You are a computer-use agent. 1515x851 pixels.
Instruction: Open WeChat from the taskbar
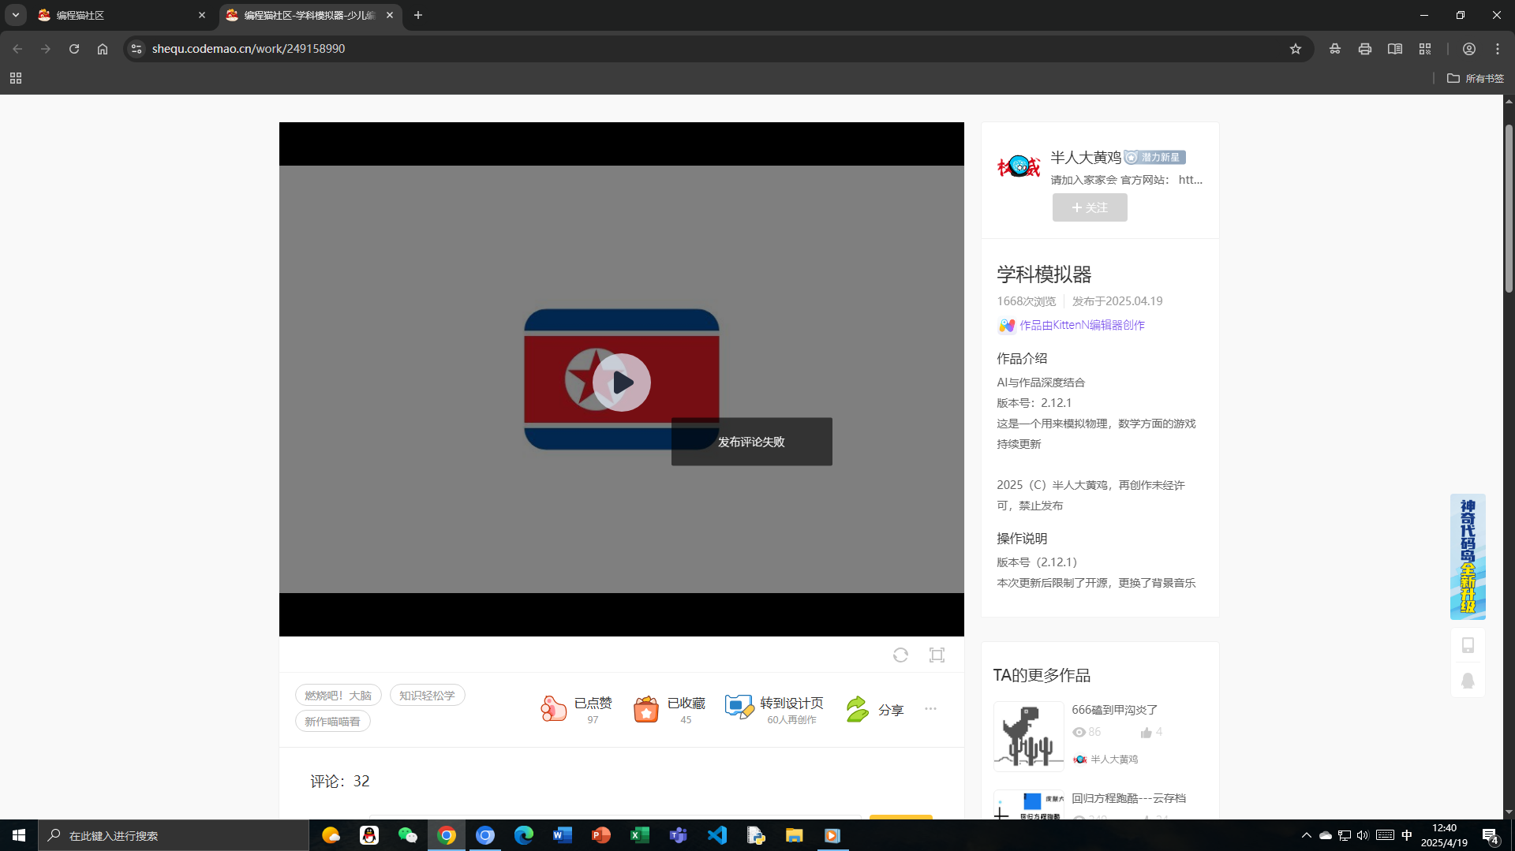click(408, 835)
